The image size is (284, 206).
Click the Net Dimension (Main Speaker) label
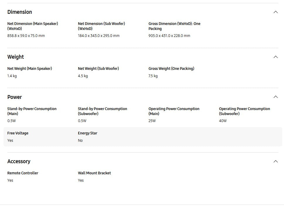33,26
